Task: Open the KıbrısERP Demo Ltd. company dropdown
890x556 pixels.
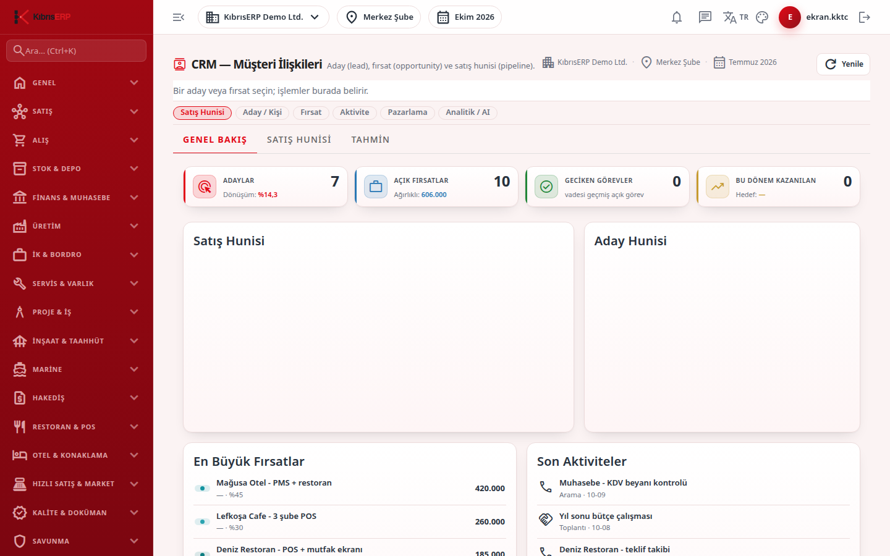Action: coord(263,17)
